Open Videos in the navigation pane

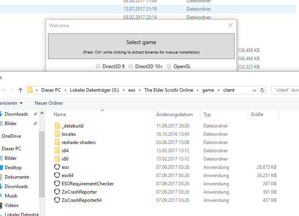click(11, 205)
